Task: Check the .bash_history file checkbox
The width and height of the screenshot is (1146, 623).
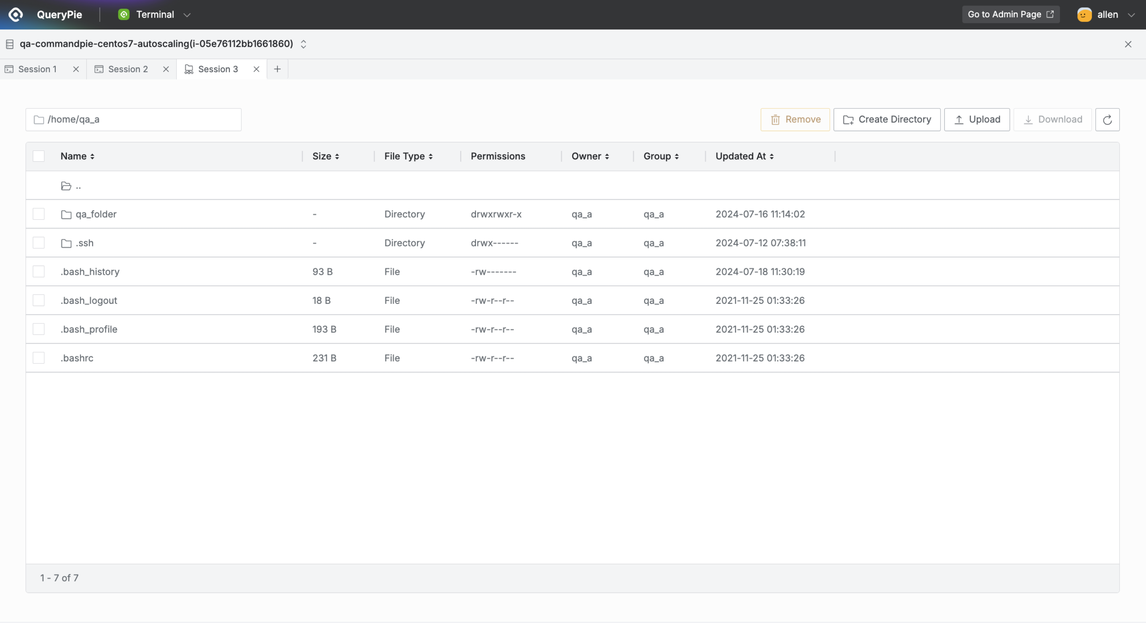Action: click(39, 271)
